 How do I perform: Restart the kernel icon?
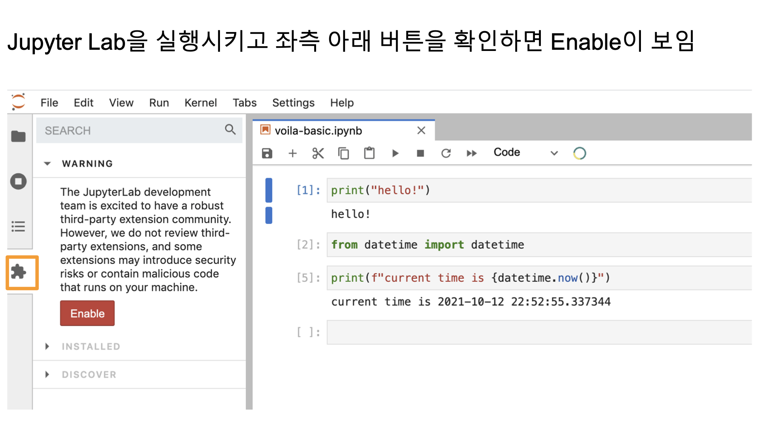[446, 153]
